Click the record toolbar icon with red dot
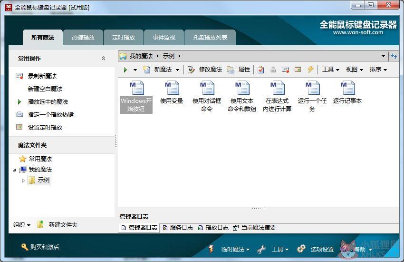The height and width of the screenshot is (262, 404). point(286,70)
